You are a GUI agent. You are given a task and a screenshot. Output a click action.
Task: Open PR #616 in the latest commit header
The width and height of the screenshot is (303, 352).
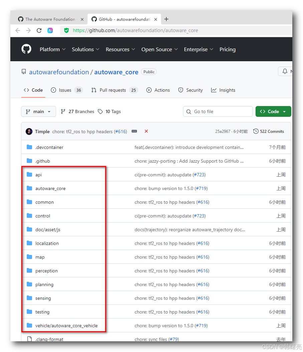pyautogui.click(x=120, y=131)
